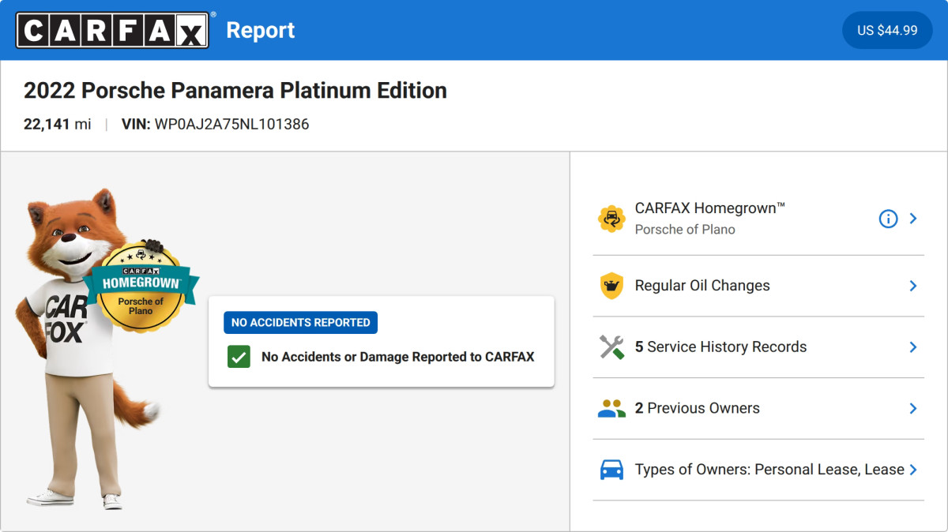Expand the CARFAX Homegrown row chevron
The image size is (948, 532).
pos(913,219)
